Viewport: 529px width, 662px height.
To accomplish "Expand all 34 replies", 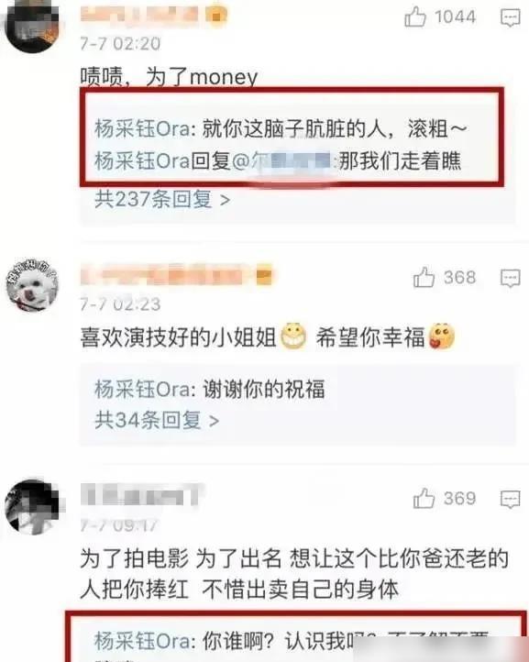I will click(x=157, y=420).
